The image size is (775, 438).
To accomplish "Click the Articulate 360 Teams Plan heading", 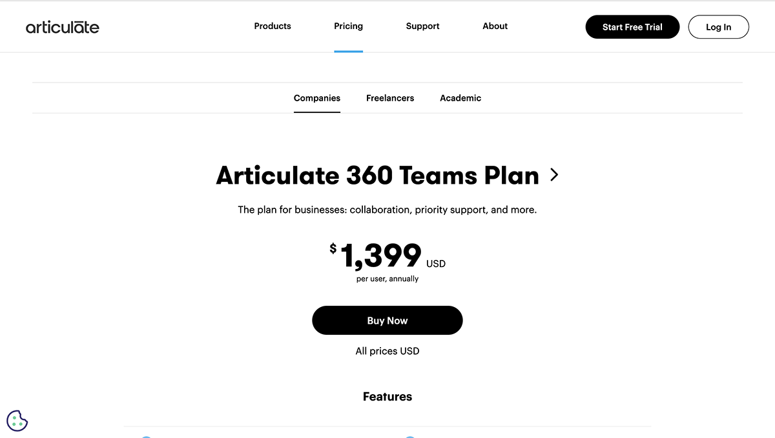I will [x=377, y=175].
